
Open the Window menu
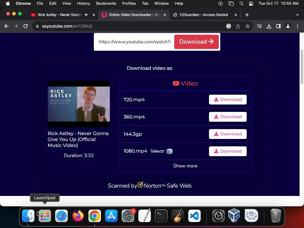[x=161, y=4]
